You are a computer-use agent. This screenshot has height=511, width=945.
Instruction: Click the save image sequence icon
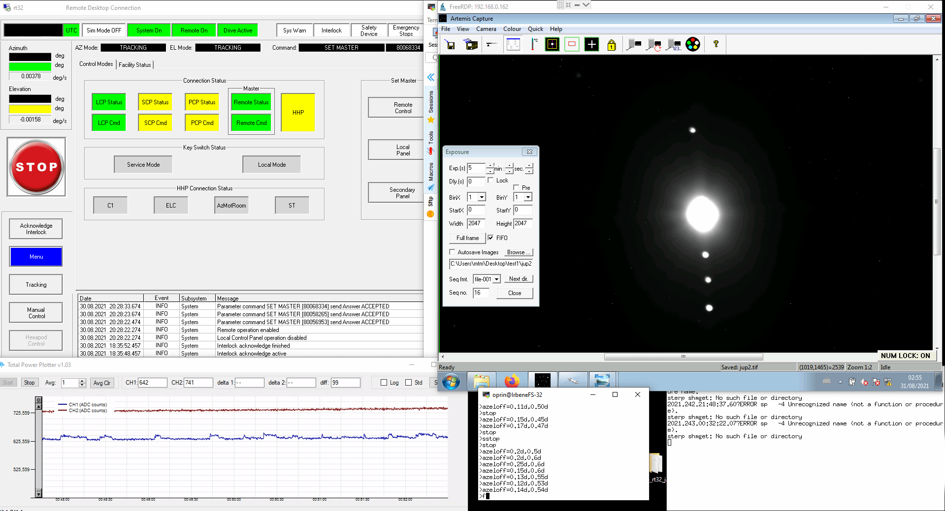click(x=471, y=45)
